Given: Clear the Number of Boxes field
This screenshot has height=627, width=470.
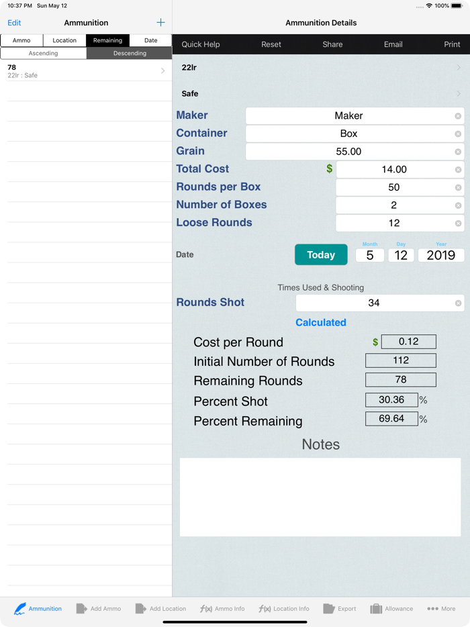Looking at the screenshot, I should click(x=458, y=205).
